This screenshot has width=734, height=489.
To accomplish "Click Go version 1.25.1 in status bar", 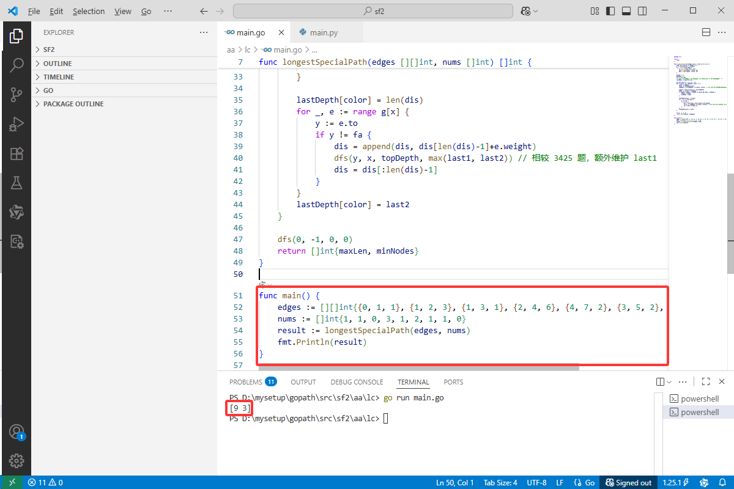I will click(x=676, y=482).
